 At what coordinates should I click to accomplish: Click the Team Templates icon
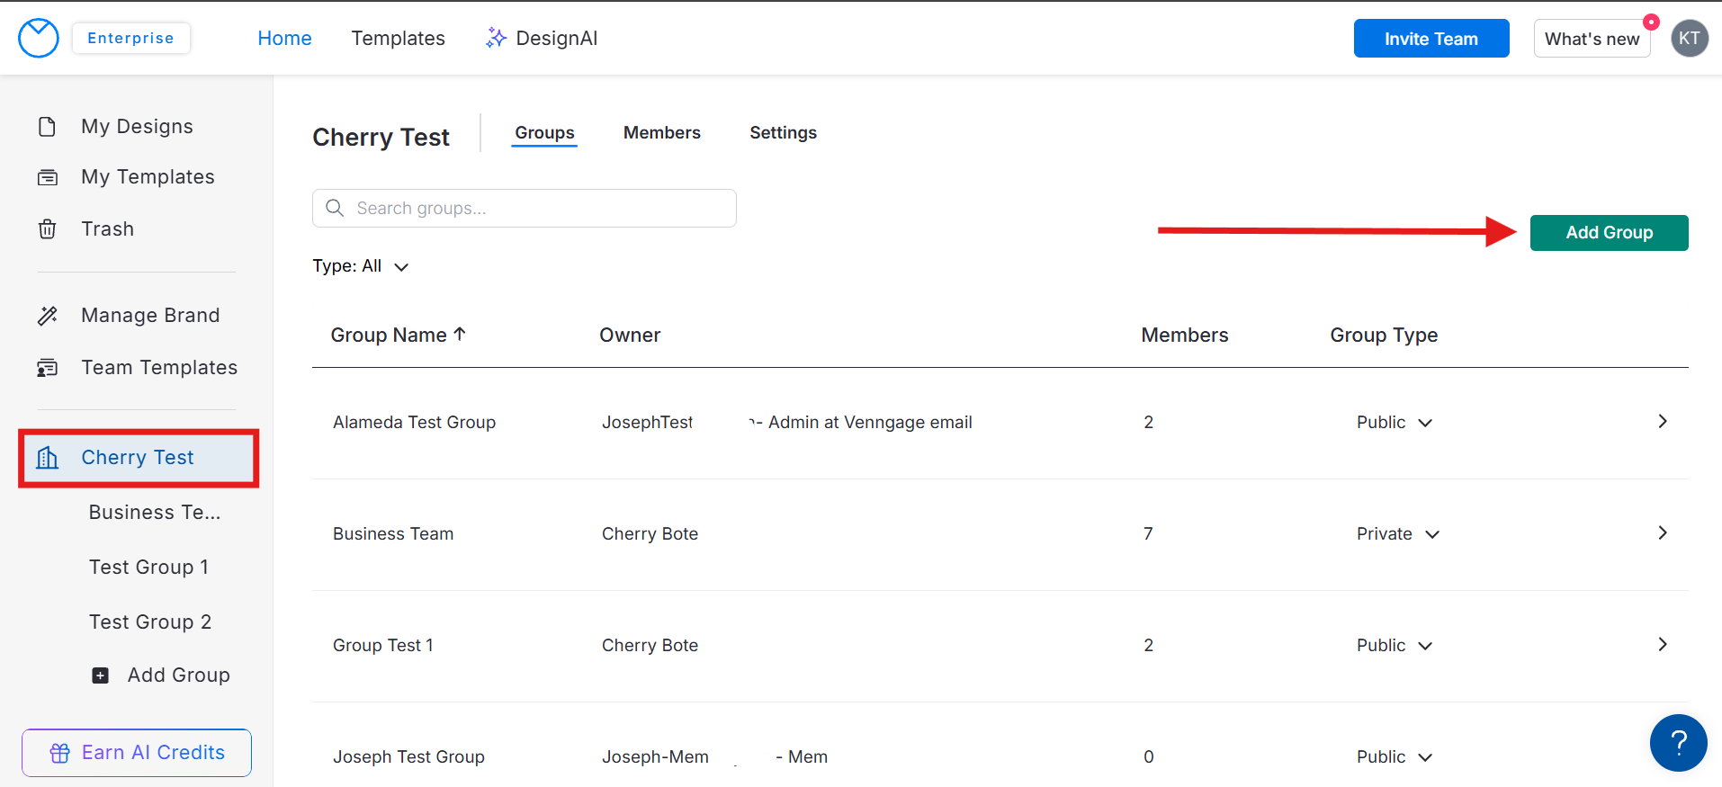(x=48, y=368)
